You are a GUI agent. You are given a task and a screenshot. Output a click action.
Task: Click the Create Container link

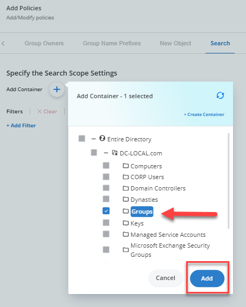(204, 114)
